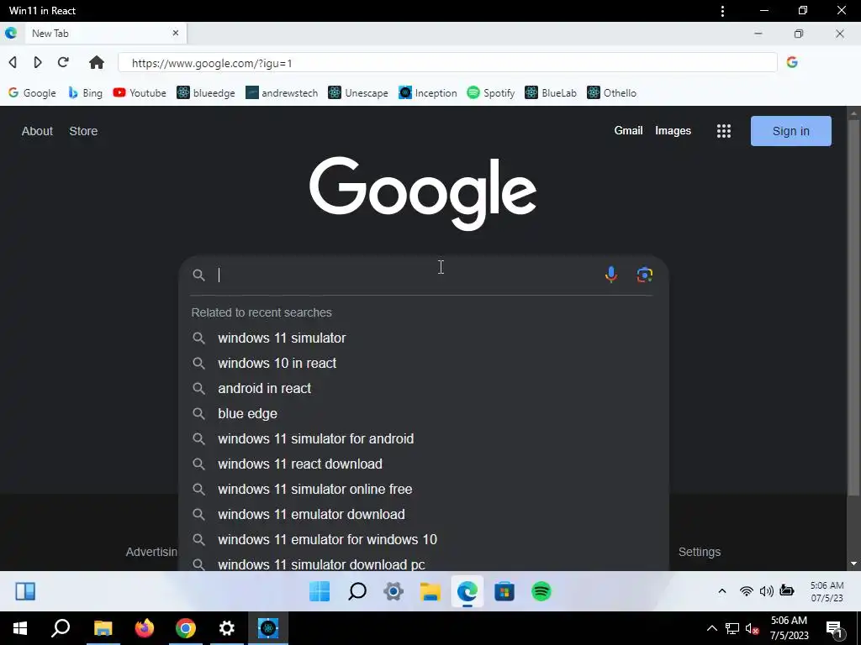The height and width of the screenshot is (645, 861).
Task: Open the Google Store link
Action: click(83, 131)
